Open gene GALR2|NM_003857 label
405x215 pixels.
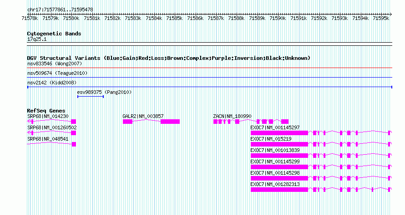pyautogui.click(x=143, y=117)
